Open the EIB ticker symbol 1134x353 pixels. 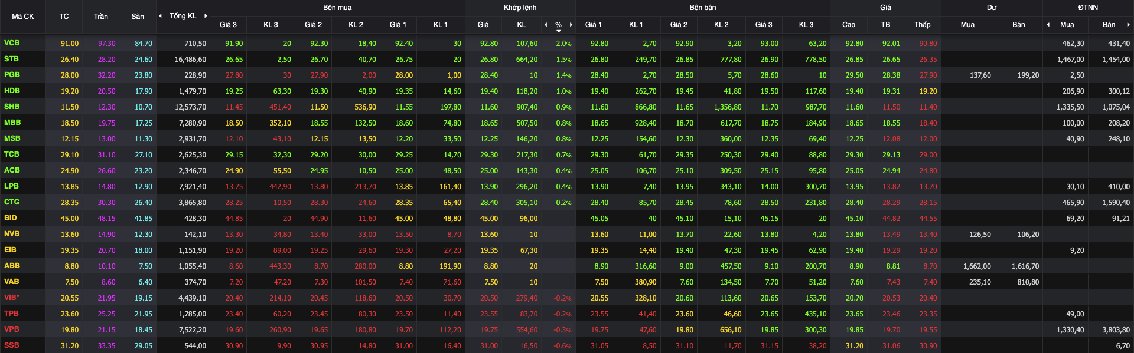(x=11, y=250)
